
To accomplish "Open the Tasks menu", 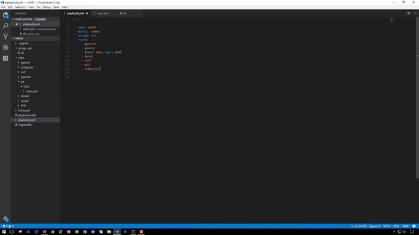I will point(56,7).
